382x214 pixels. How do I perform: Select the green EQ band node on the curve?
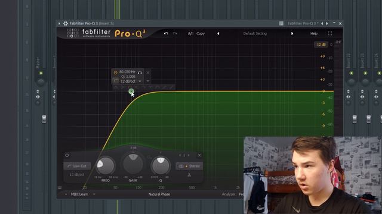pos(131,91)
